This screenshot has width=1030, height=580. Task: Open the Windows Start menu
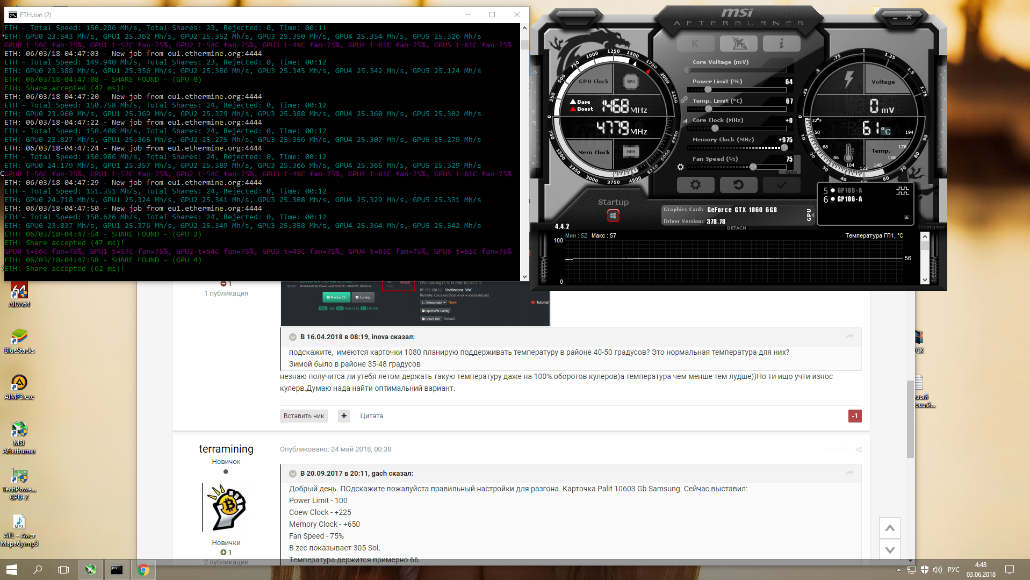tap(12, 570)
